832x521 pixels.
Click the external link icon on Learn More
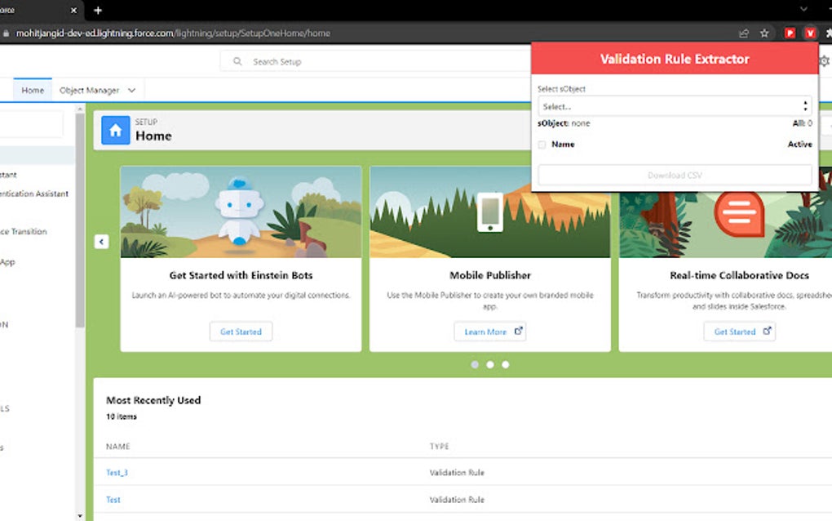pos(519,331)
